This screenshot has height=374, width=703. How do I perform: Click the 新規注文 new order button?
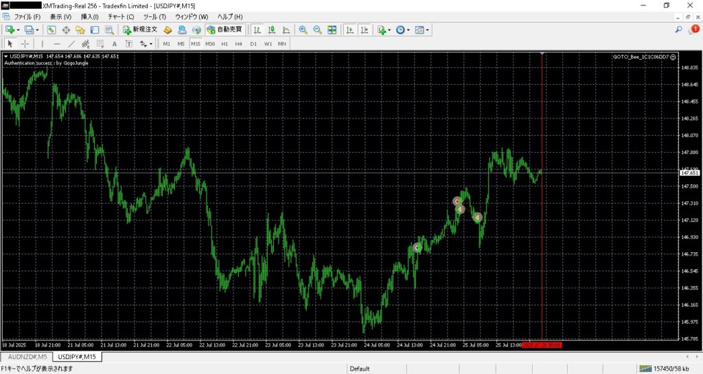point(140,30)
